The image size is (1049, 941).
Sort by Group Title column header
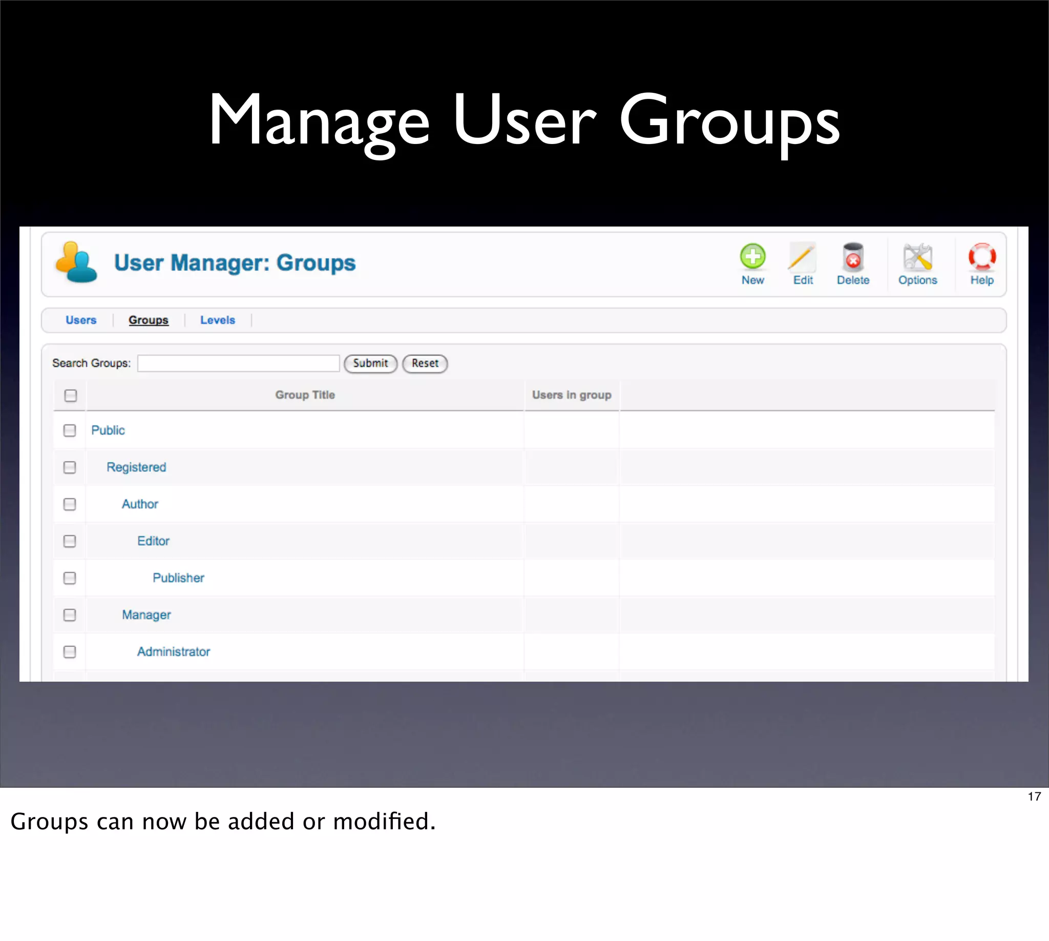click(x=305, y=395)
